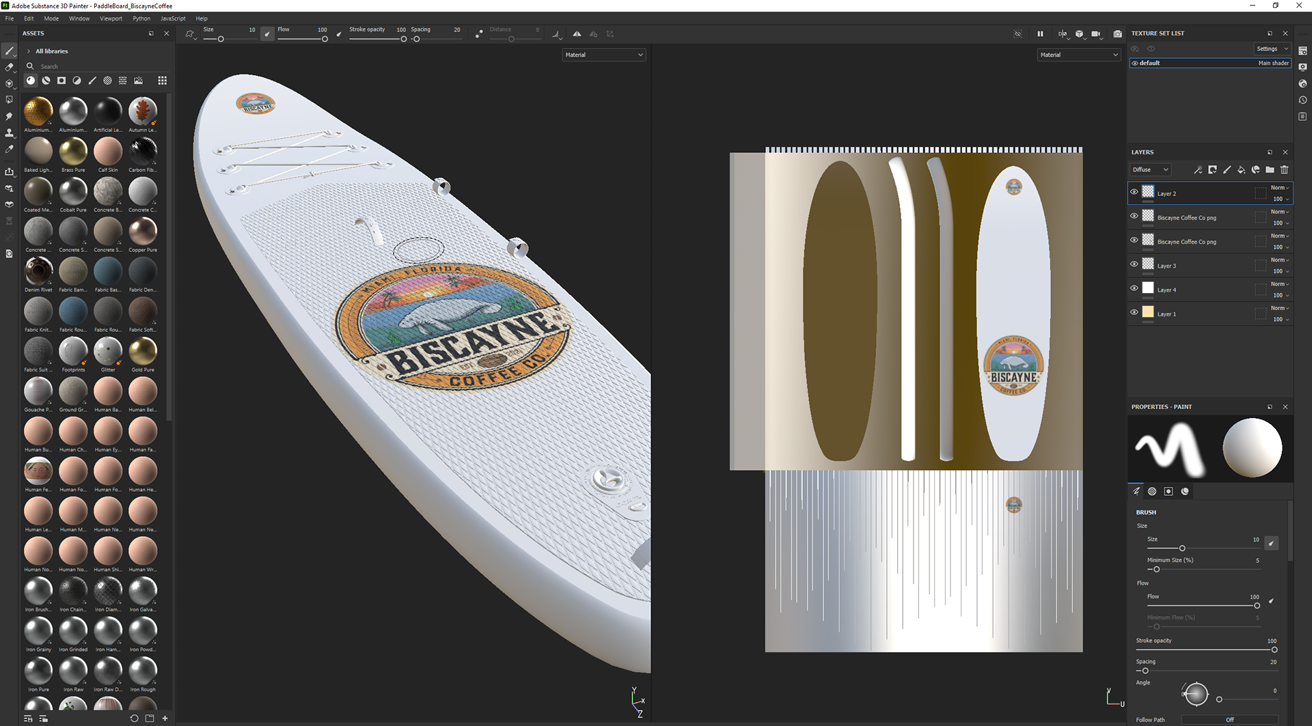
Task: Pause engine computations button
Action: (x=1040, y=33)
